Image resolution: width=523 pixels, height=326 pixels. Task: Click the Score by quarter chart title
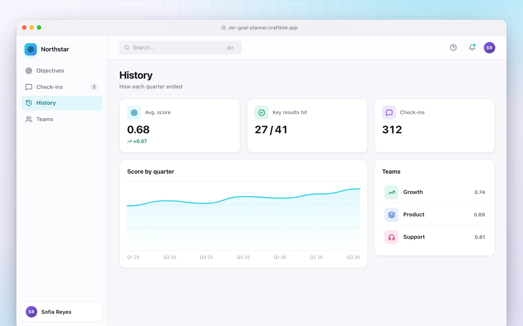point(151,172)
